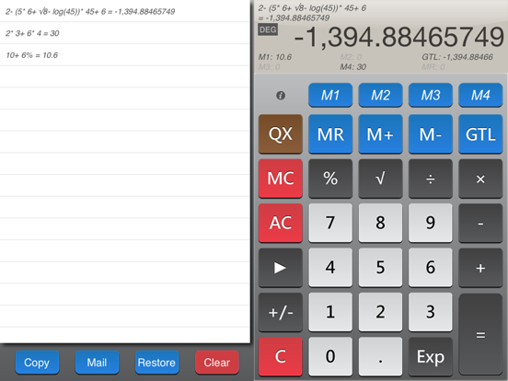
Task: Tap the decimal point key
Action: [x=380, y=357]
